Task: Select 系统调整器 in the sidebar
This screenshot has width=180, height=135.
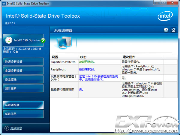Action: (x=23, y=105)
